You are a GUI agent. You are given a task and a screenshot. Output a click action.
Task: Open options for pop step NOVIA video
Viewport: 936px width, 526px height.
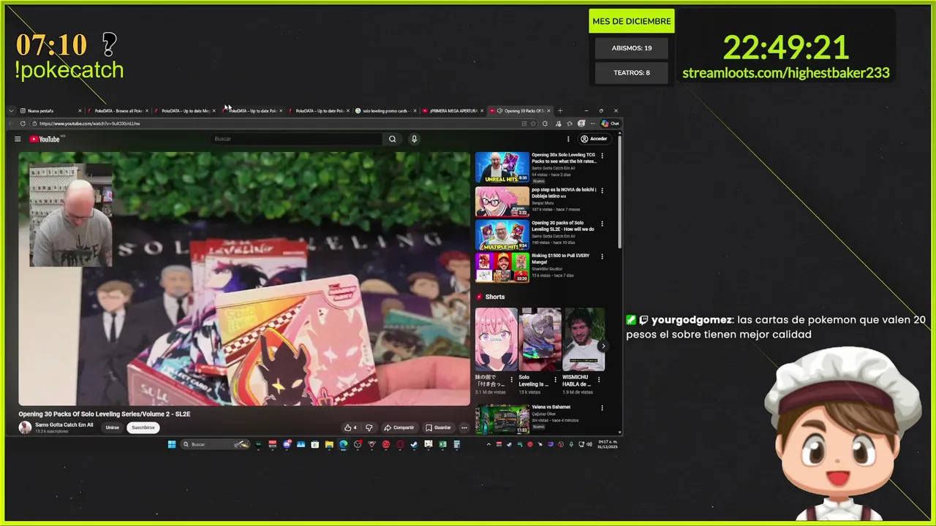coord(603,190)
